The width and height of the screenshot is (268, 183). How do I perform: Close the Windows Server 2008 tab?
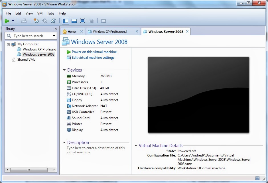tap(187, 31)
